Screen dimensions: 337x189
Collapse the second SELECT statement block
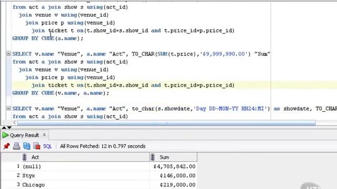(x=8, y=54)
